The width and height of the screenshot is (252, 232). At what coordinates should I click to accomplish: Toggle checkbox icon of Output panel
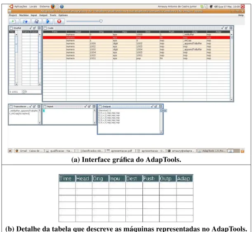100,107
